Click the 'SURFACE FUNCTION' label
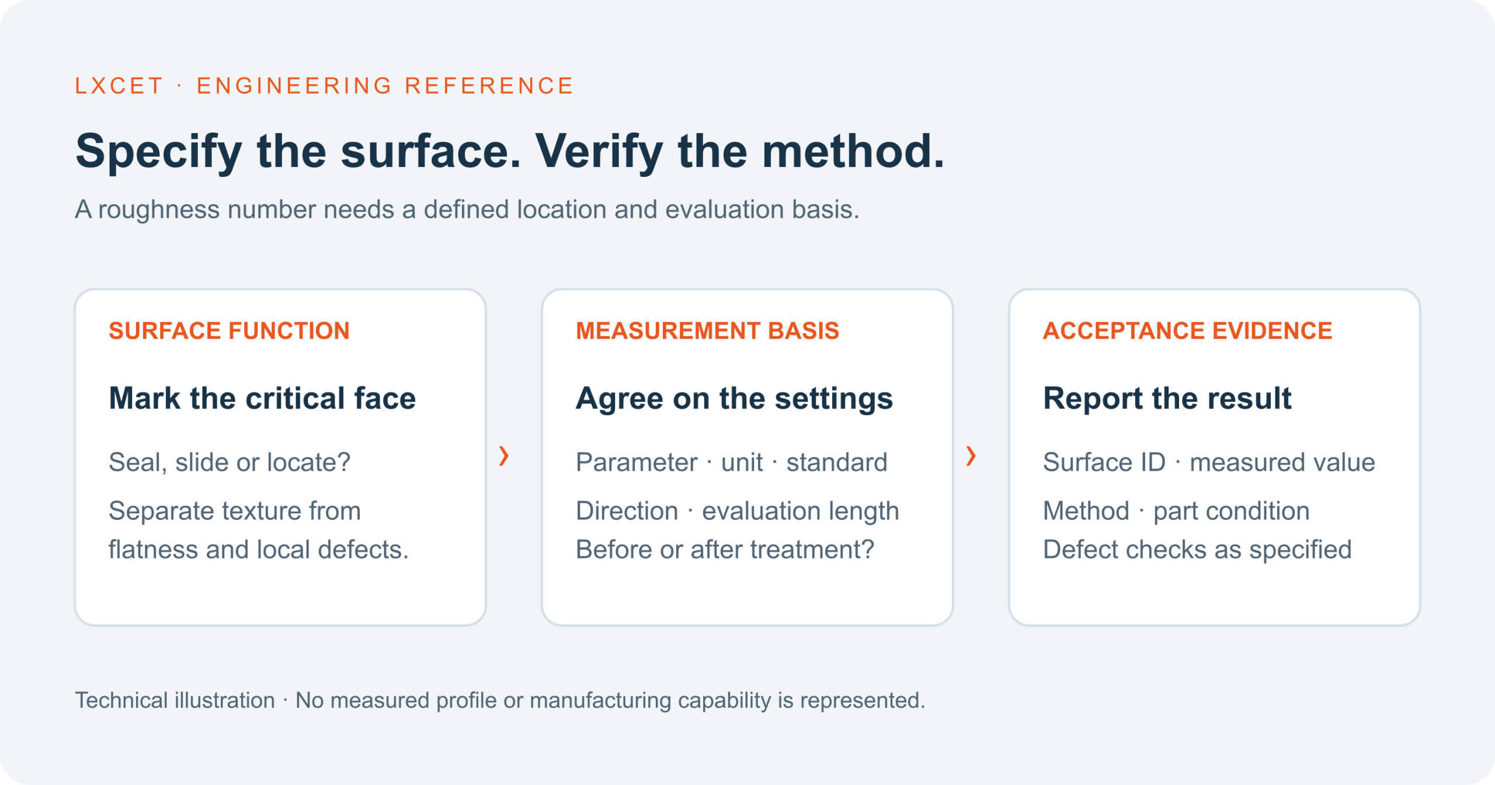The image size is (1495, 785). point(229,331)
